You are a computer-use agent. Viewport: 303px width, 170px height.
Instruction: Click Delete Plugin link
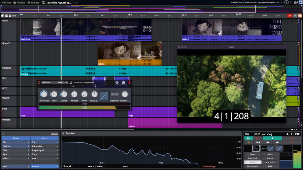click(210, 166)
